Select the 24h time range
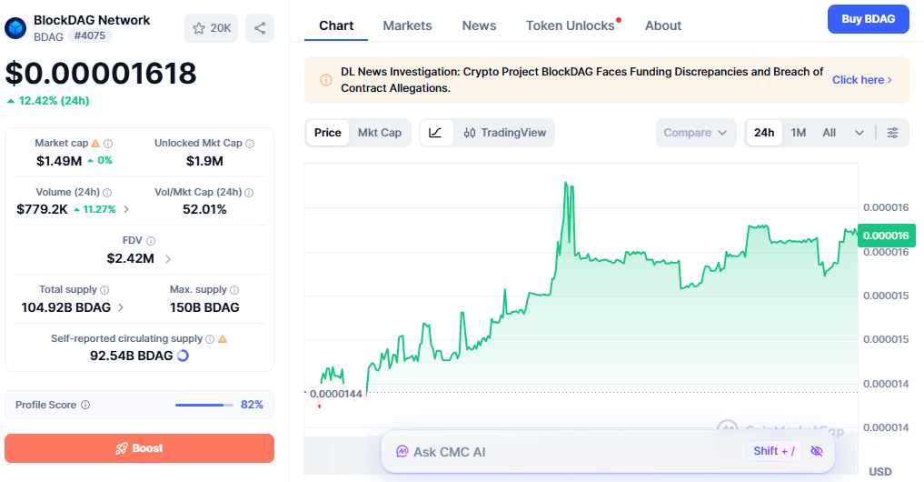The image size is (924, 482). 764,133
